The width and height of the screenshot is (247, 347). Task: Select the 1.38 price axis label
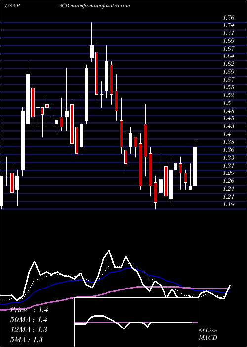pyautogui.click(x=228, y=142)
